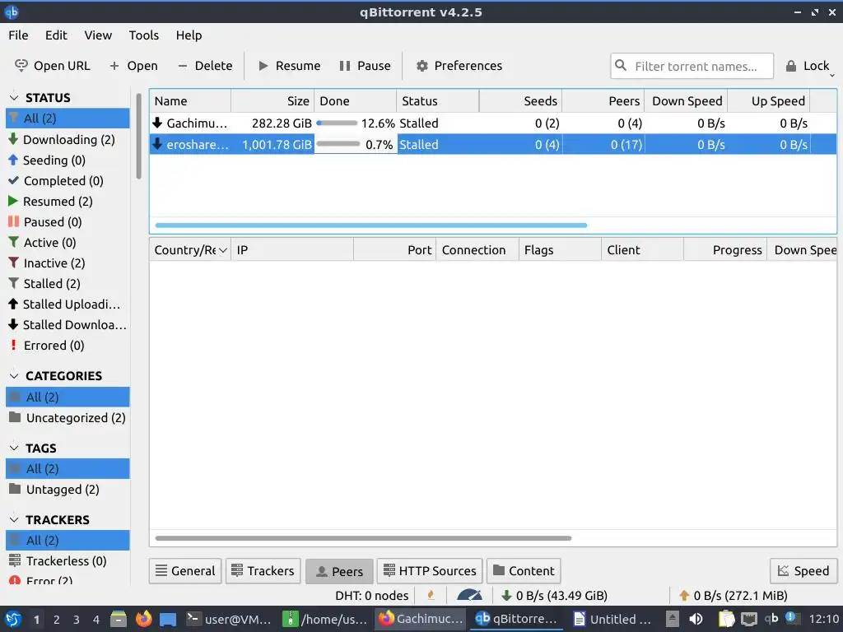Click the search magnifier icon
Image resolution: width=843 pixels, height=632 pixels.
coord(621,65)
